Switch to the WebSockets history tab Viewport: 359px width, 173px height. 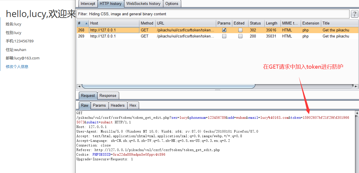143,3
